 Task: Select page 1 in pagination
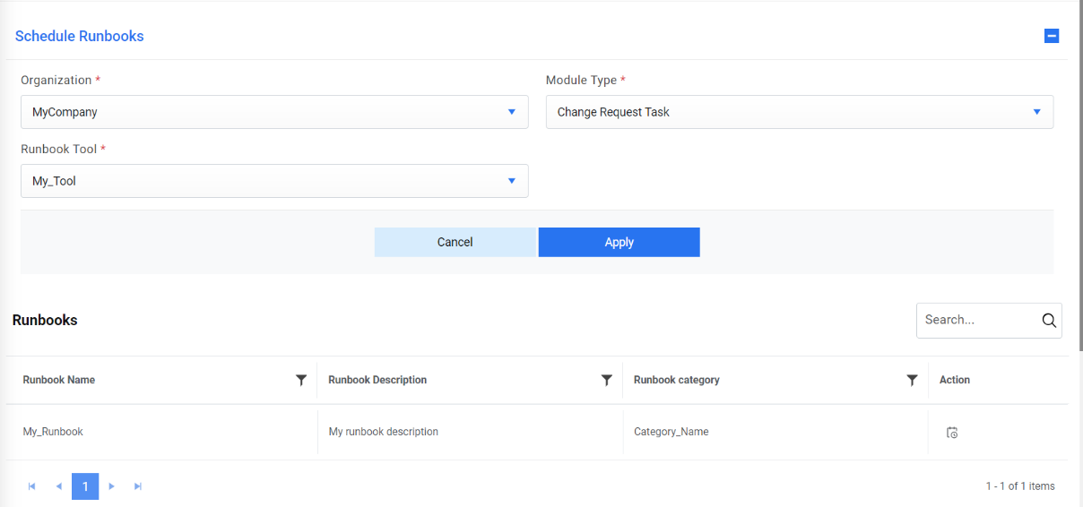click(x=85, y=486)
